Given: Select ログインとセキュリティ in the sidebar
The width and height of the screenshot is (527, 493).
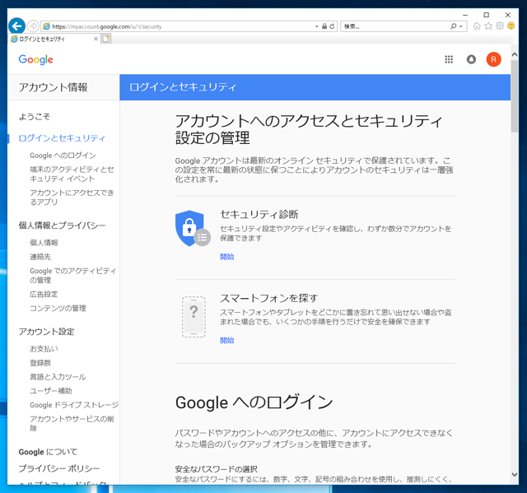Looking at the screenshot, I should point(62,138).
